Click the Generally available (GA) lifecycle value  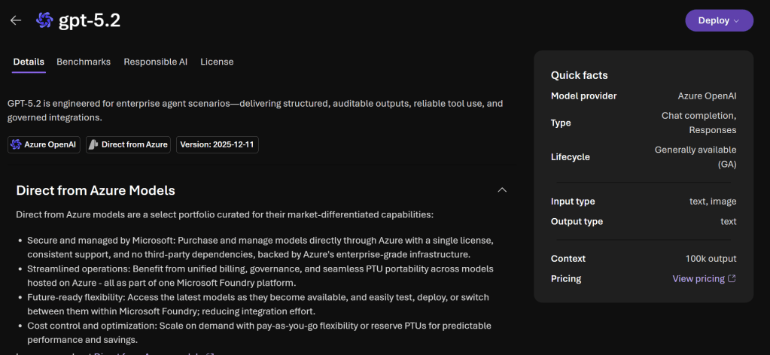[x=695, y=156]
